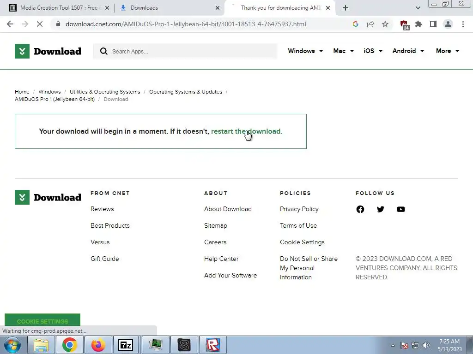Open Utilities & Operating Systems breadcrumb
The width and height of the screenshot is (473, 354).
pyautogui.click(x=105, y=92)
